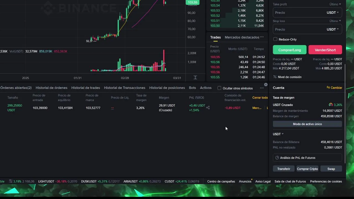Open the Anuncios link

[245, 182]
